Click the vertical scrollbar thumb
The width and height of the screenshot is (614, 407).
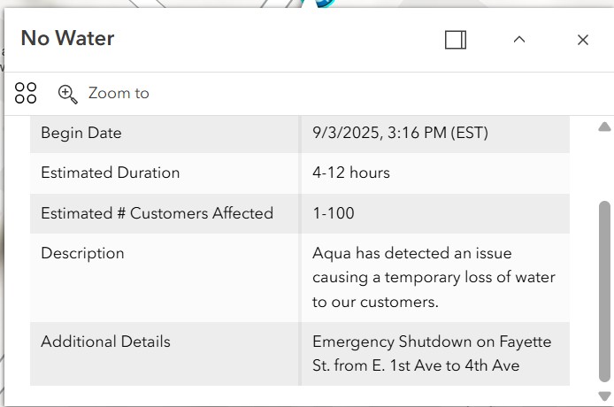[604, 291]
